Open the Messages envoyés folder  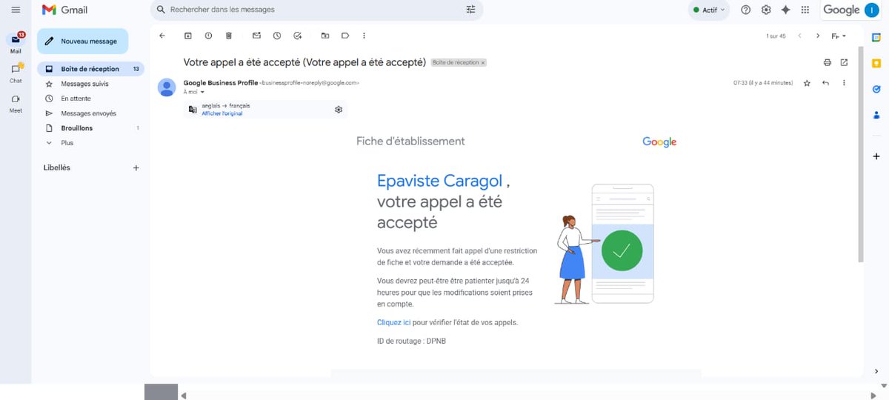88,113
